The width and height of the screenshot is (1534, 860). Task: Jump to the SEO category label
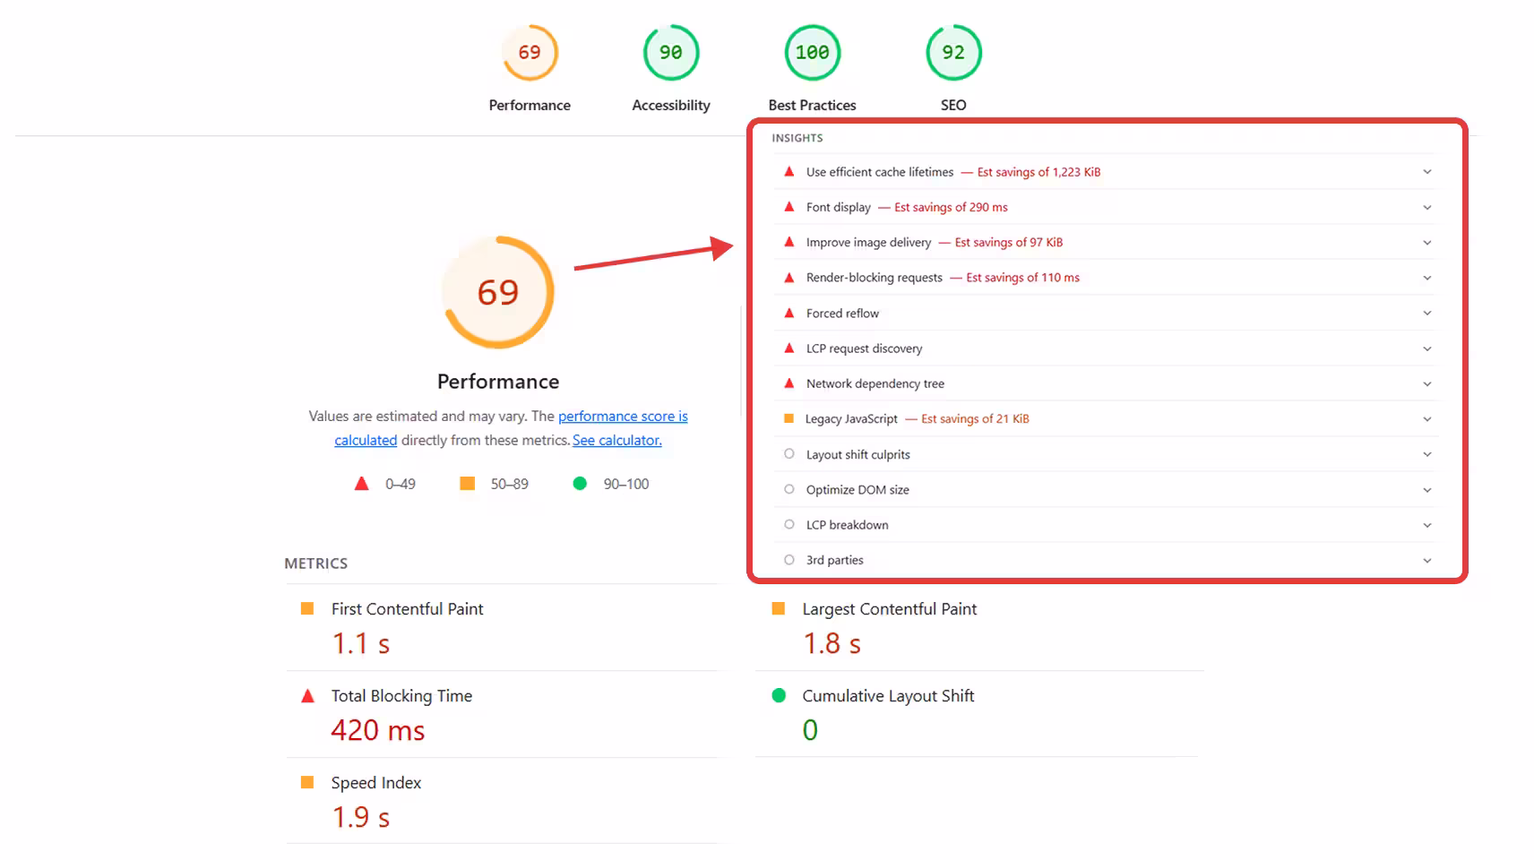(953, 105)
